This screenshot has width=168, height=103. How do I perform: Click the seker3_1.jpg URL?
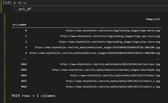[113, 81]
